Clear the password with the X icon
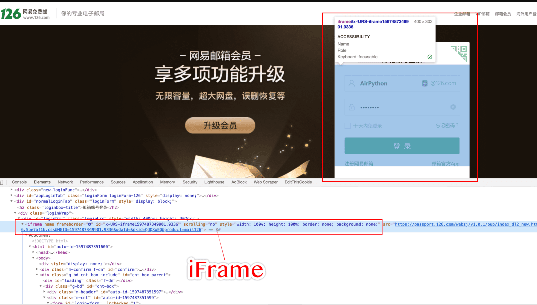The height and width of the screenshot is (305, 537). tap(453, 107)
